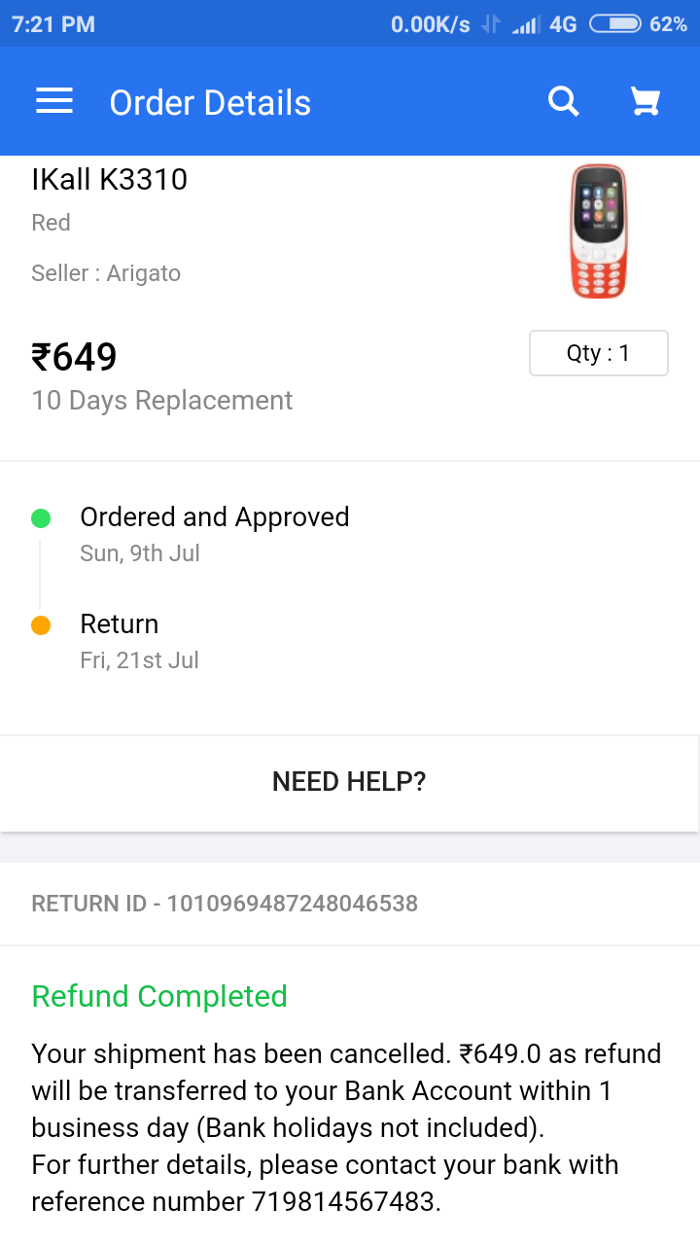Tap the Refund Completed heading
Image resolution: width=700 pixels, height=1245 pixels.
pos(159,996)
